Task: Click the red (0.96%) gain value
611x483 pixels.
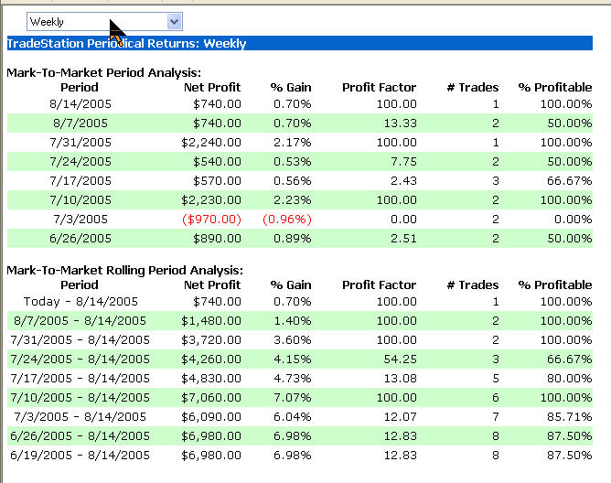Action: pos(287,219)
